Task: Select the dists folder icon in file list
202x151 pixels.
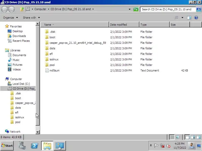Action: (47, 48)
